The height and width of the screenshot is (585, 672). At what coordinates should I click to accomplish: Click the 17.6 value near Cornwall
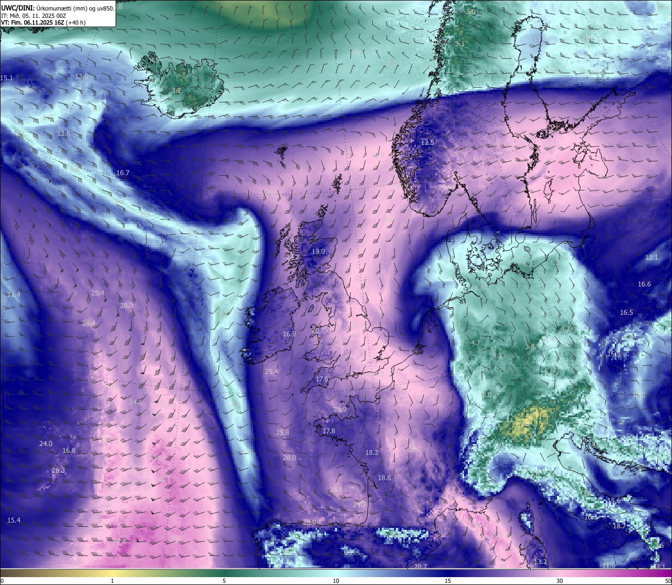coord(322,379)
